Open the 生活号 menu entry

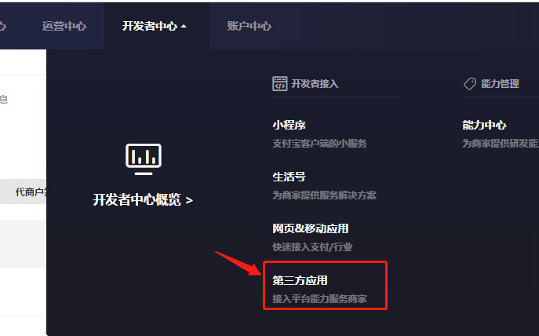tap(289, 177)
